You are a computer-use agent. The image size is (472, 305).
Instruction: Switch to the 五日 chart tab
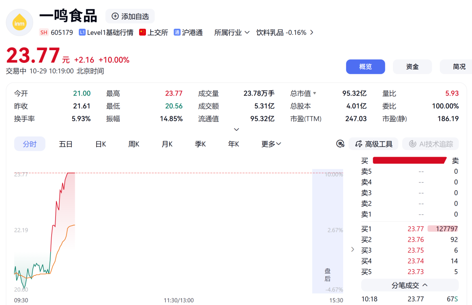[66, 144]
